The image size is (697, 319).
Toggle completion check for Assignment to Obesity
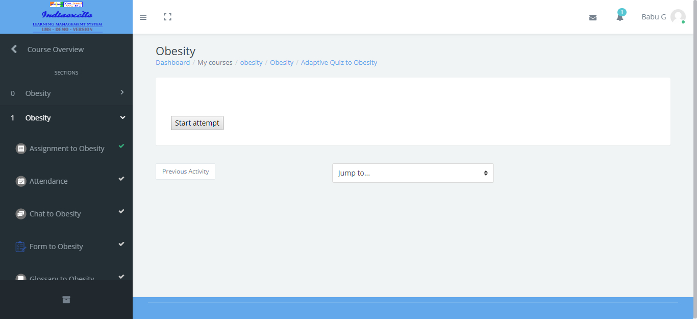click(121, 146)
